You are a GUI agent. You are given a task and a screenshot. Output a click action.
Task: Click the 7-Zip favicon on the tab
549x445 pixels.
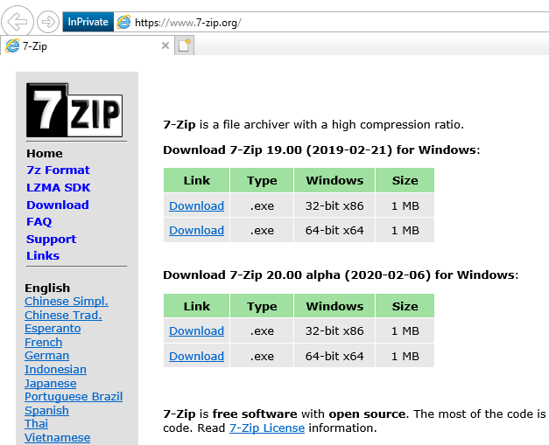(x=12, y=45)
